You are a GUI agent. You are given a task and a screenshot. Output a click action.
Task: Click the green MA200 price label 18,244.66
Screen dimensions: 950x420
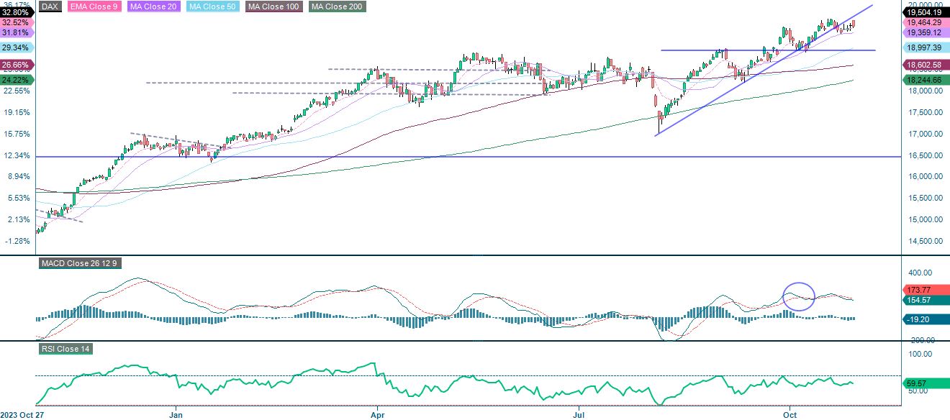(926, 80)
